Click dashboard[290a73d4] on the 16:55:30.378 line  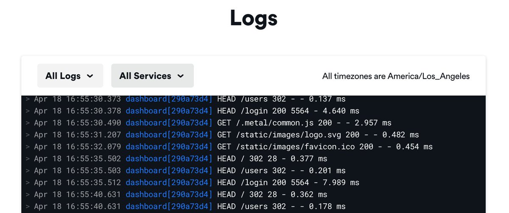click(x=169, y=111)
